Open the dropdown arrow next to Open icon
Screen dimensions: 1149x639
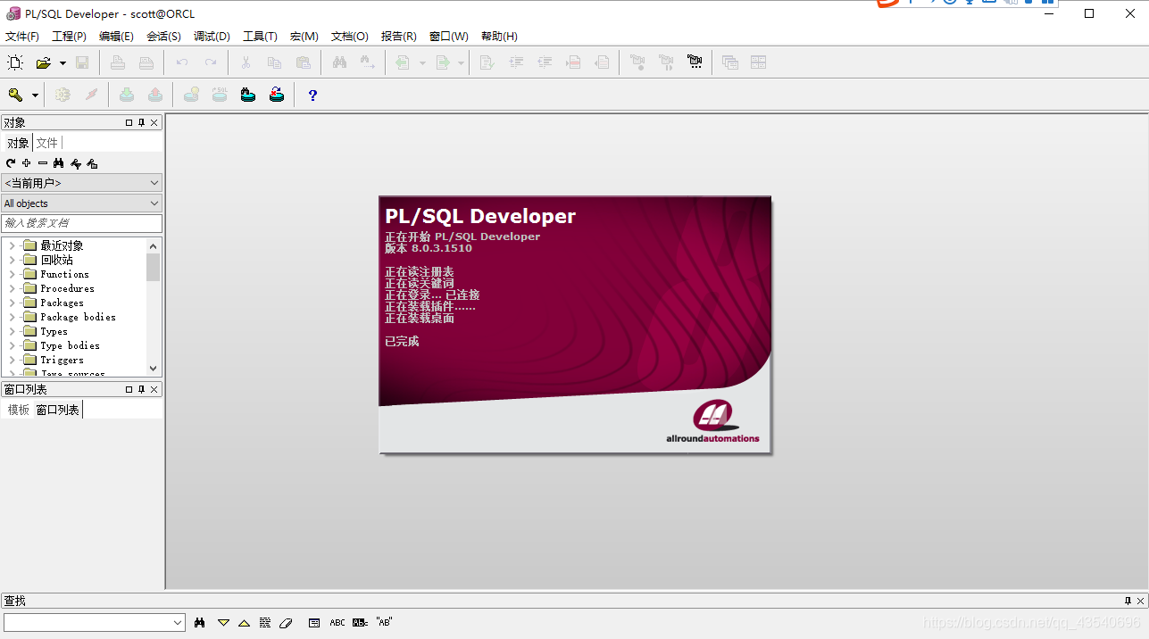62,62
